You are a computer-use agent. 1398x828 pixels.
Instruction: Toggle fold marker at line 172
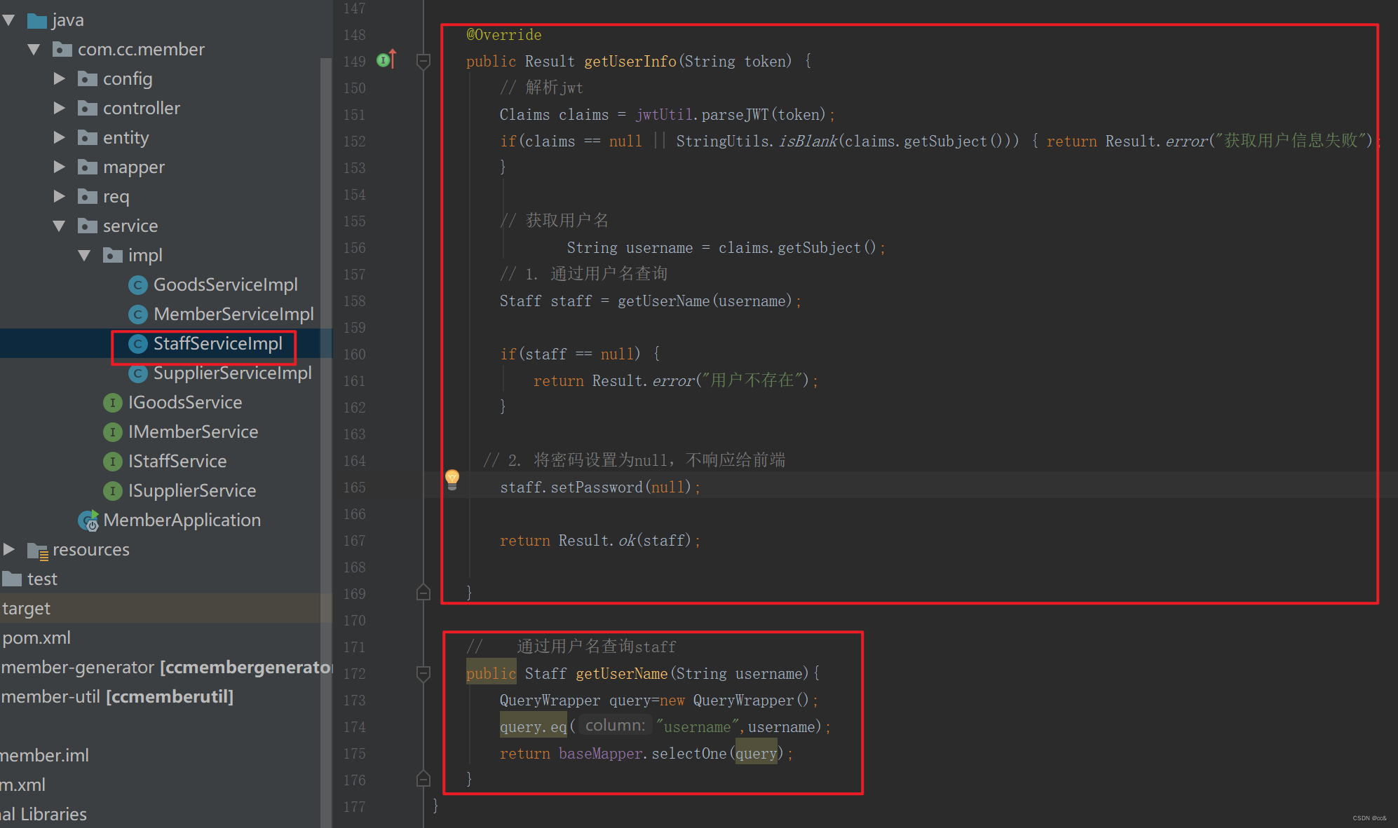(x=423, y=673)
